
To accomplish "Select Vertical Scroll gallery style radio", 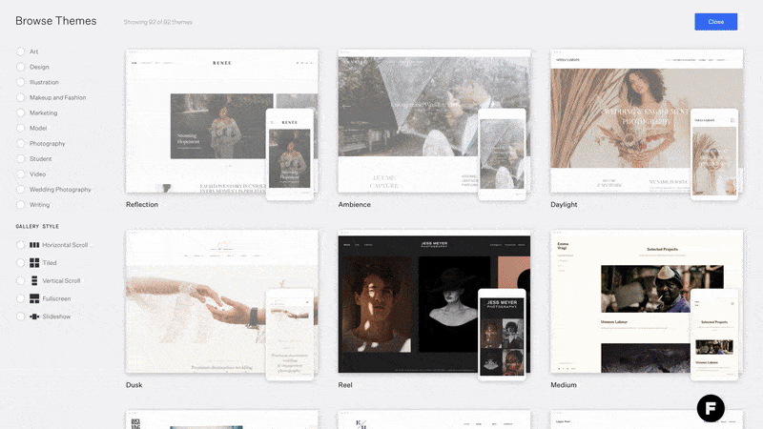I will 20,280.
